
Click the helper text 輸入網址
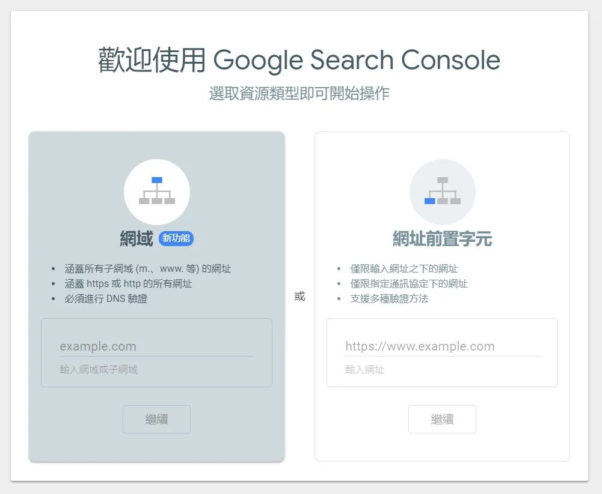pos(364,369)
